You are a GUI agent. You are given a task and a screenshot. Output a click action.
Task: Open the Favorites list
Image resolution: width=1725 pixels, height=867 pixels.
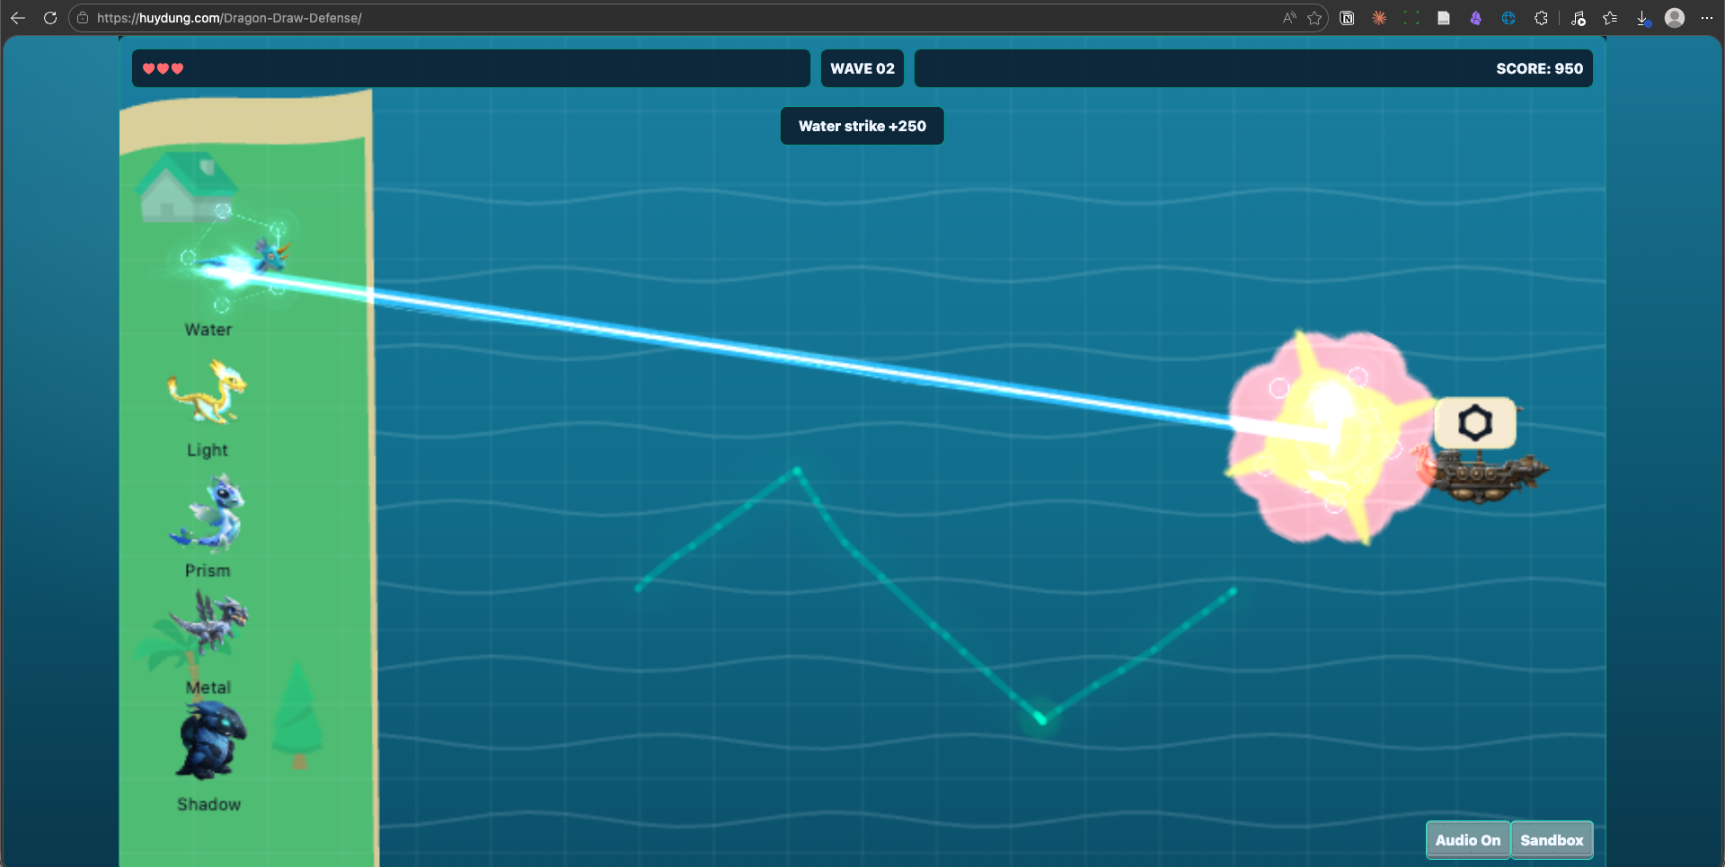[1610, 18]
